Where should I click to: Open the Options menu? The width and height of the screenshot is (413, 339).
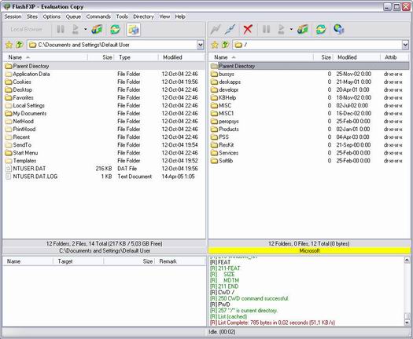pyautogui.click(x=52, y=16)
